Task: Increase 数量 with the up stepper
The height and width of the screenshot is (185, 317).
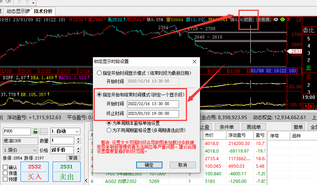Action: [x=78, y=139]
